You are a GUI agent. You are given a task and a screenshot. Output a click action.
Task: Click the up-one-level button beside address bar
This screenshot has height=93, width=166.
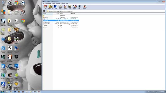pyautogui.click(x=44, y=11)
